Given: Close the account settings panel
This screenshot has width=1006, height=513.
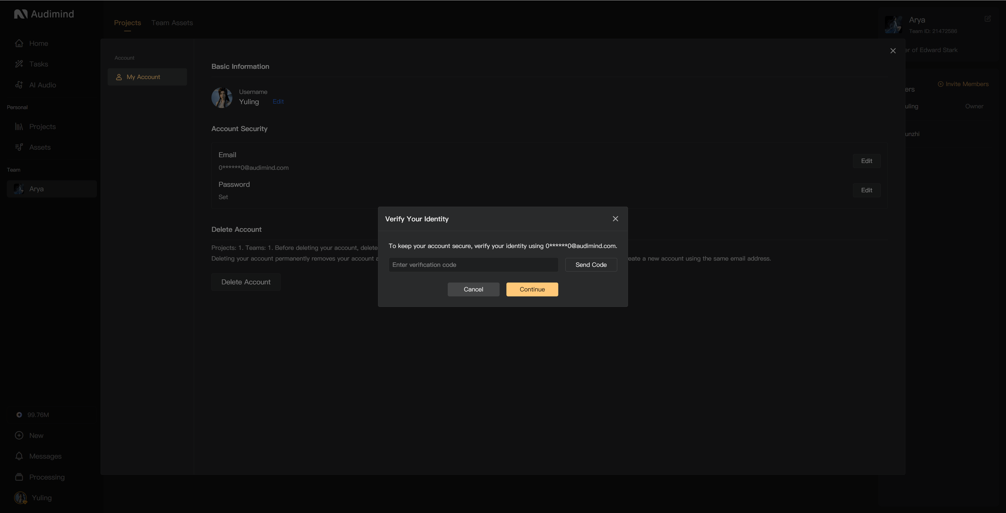Looking at the screenshot, I should 893,51.
